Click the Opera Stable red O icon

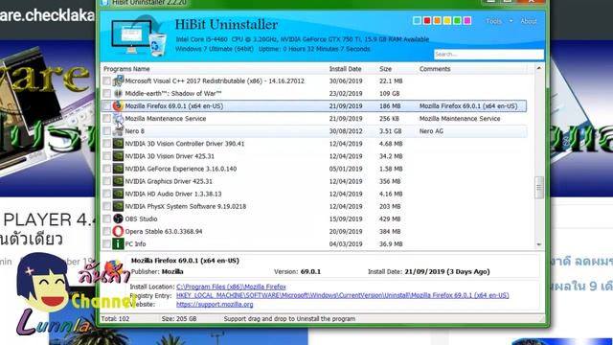click(x=118, y=231)
